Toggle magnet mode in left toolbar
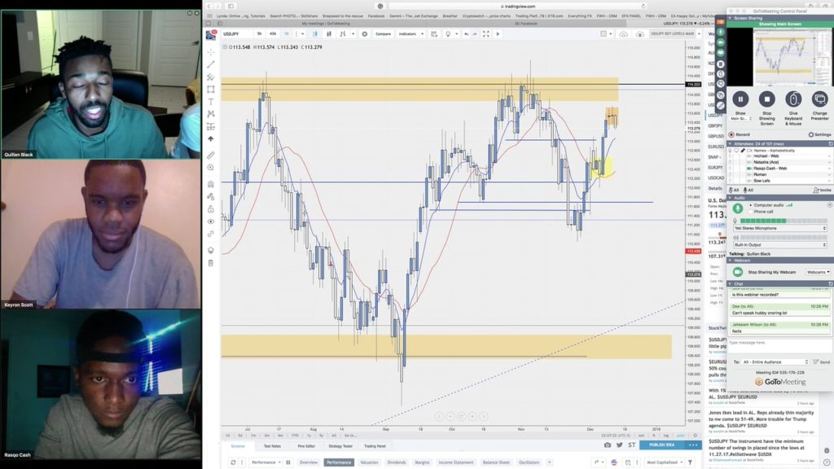 point(211,184)
